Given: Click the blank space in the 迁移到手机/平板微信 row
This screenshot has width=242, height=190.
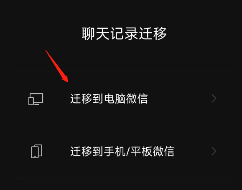Looking at the screenshot, I should pos(193,151).
